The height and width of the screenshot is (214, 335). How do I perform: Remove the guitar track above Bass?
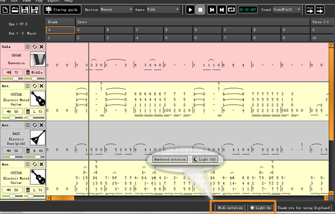tap(42, 86)
